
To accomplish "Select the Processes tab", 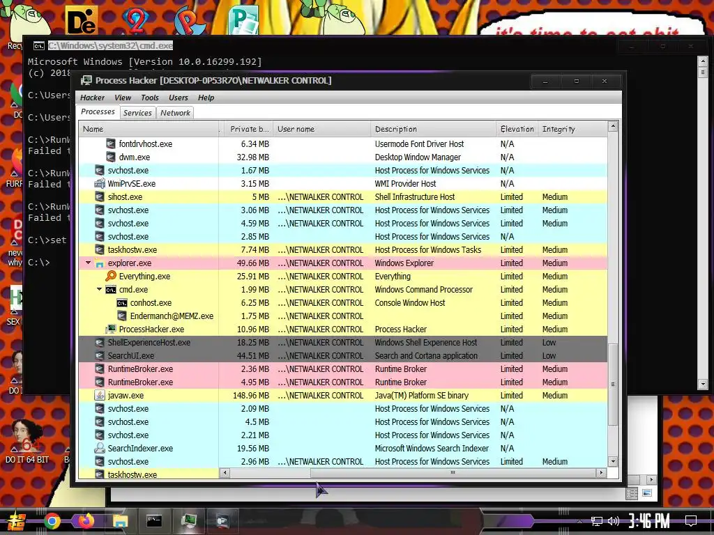I will [x=98, y=111].
